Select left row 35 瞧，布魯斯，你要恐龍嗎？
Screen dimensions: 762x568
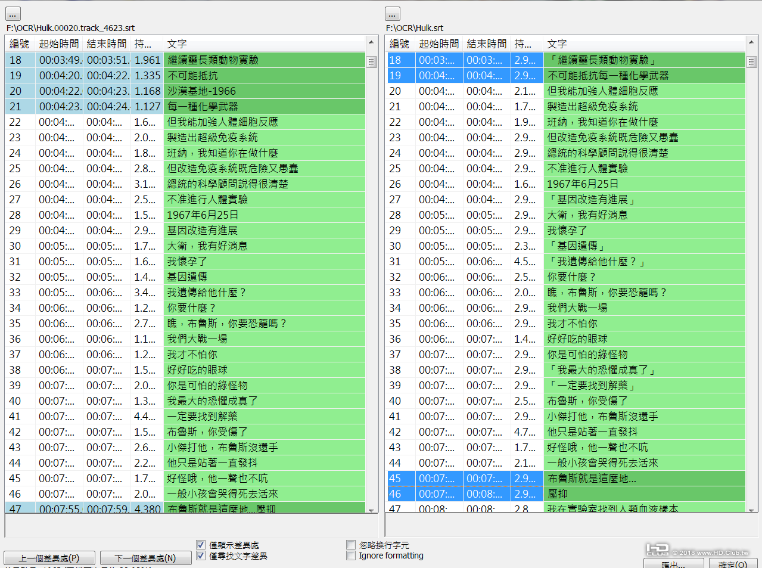[x=185, y=323]
